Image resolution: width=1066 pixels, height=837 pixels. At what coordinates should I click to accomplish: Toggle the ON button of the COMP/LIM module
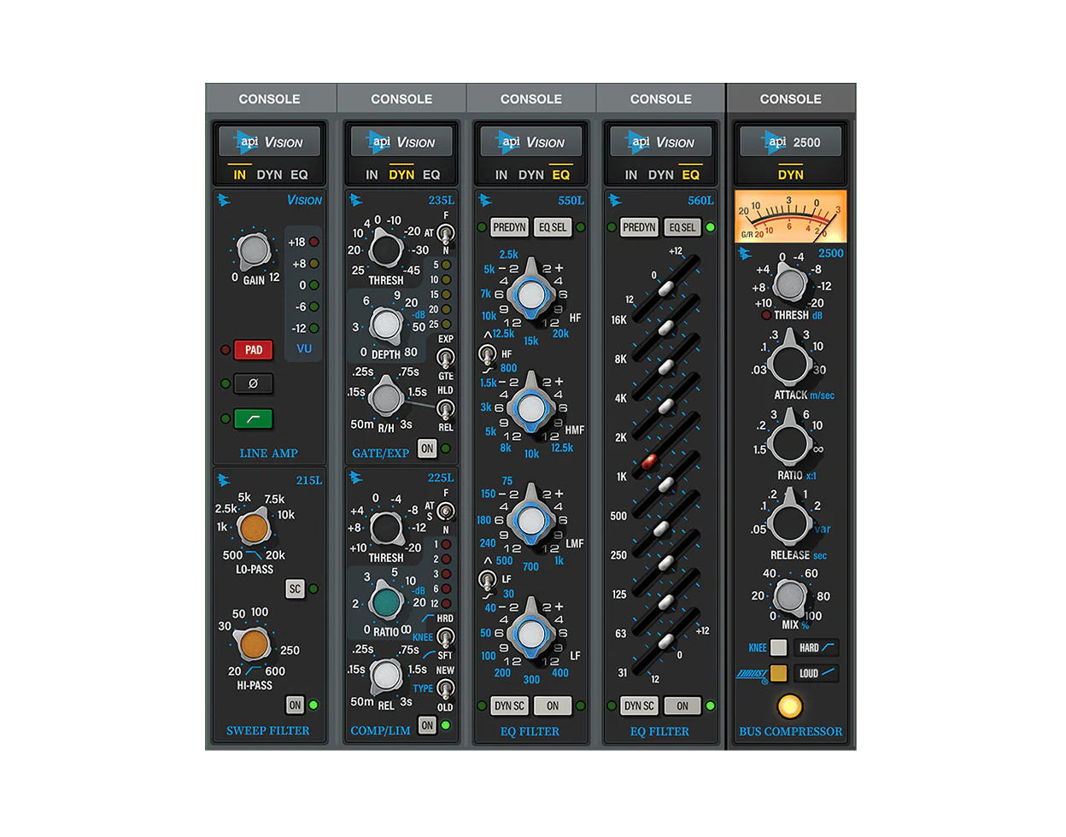point(427,725)
